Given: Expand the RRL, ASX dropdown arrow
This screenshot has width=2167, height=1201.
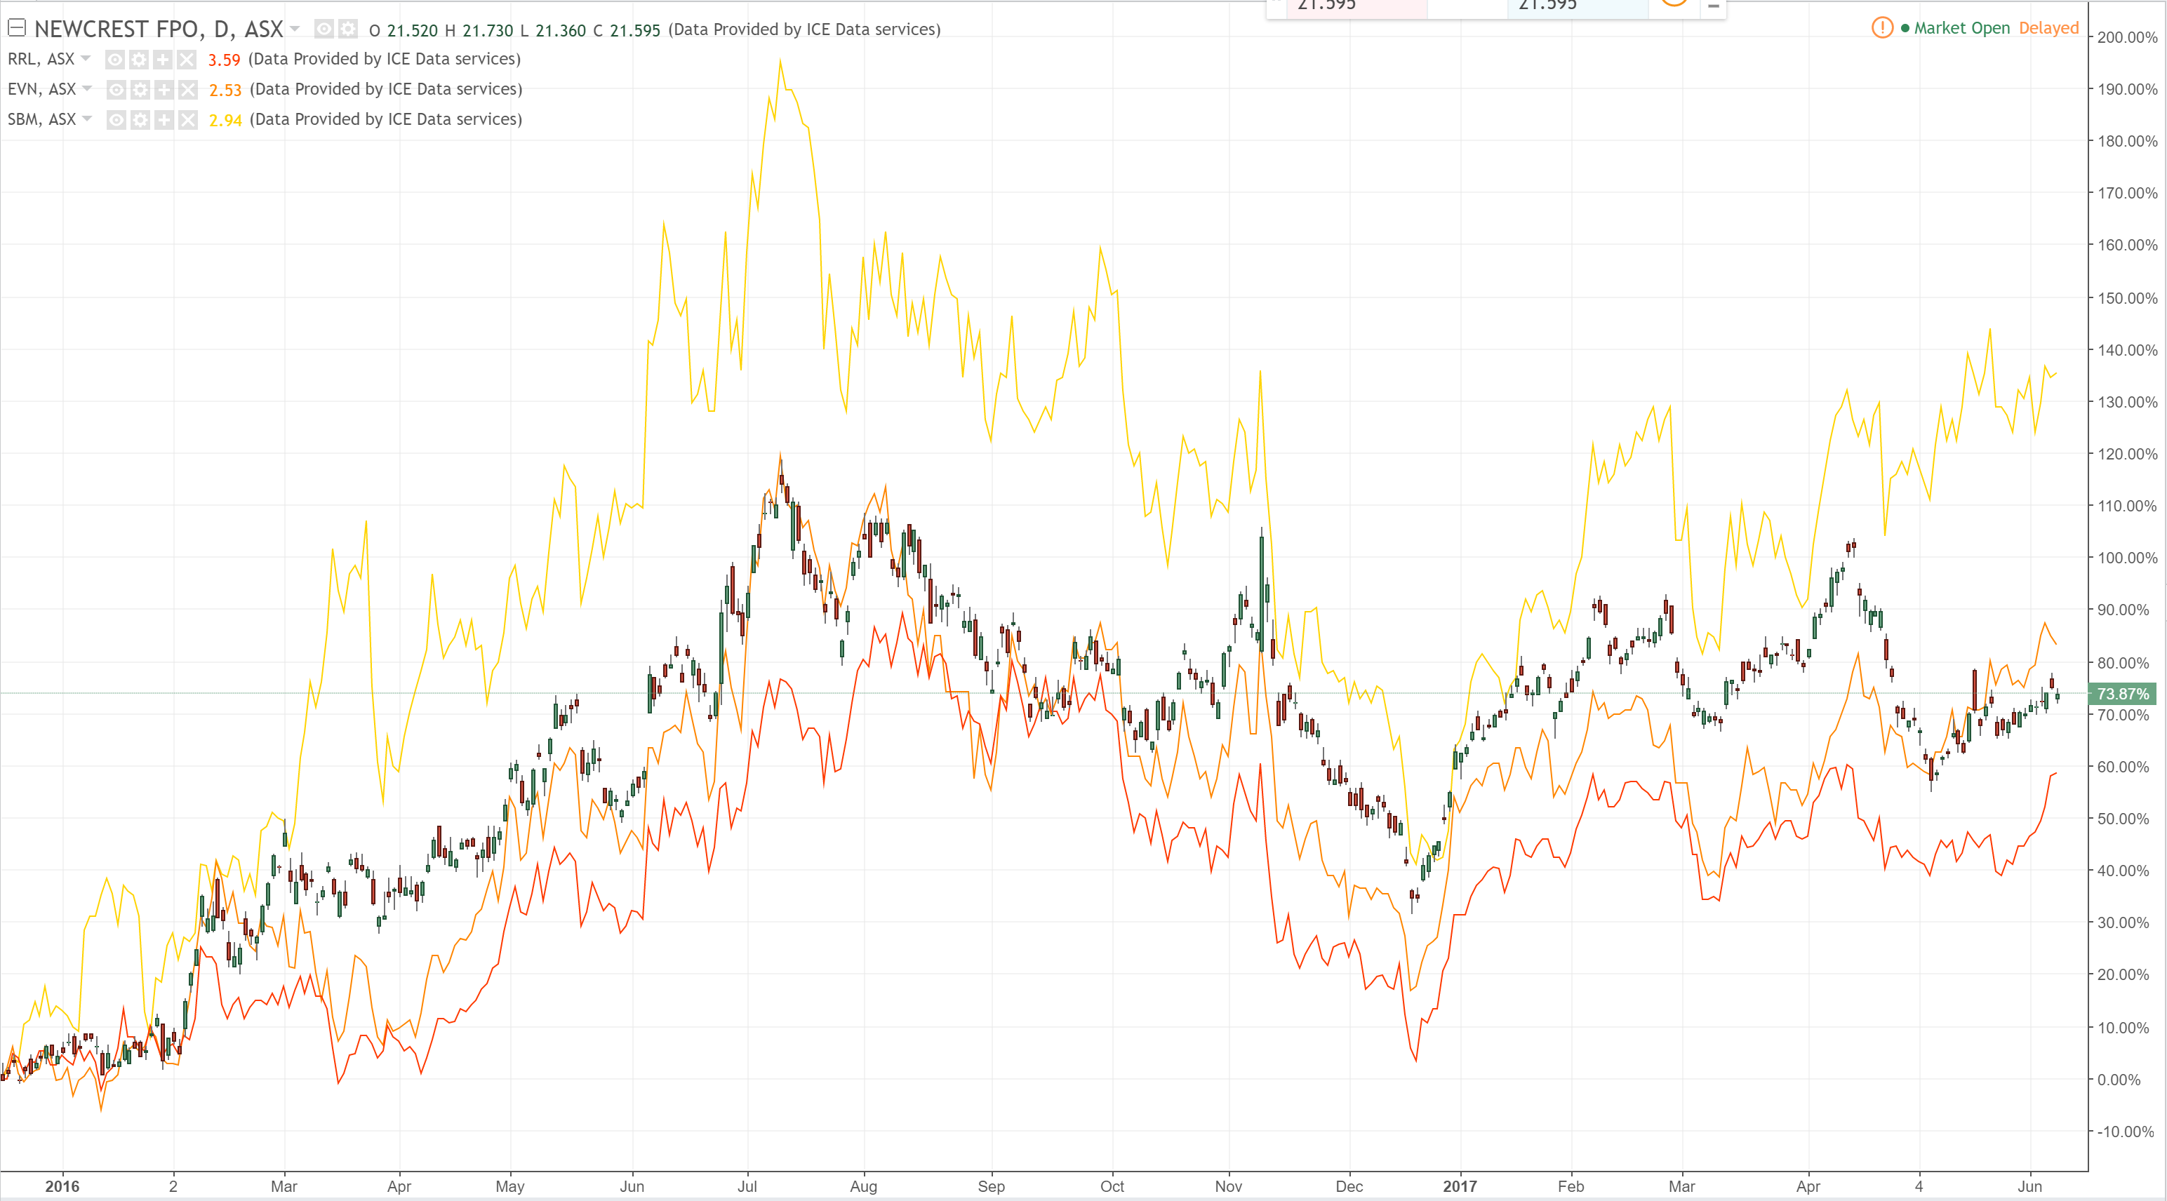Looking at the screenshot, I should coord(86,59).
